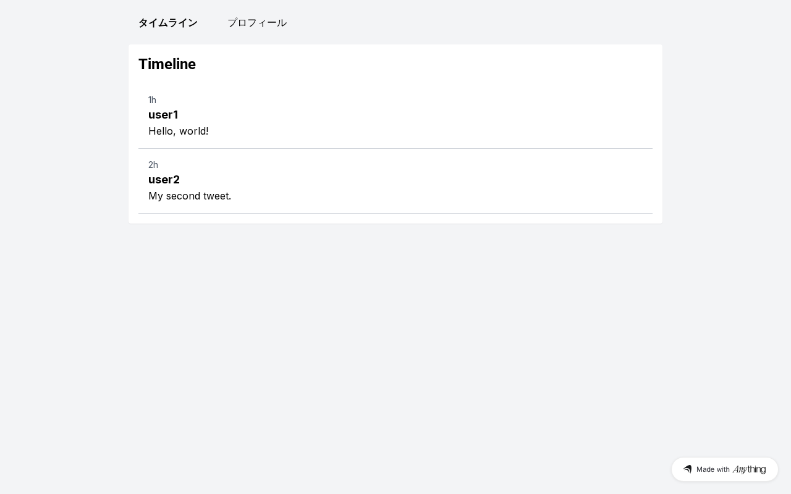The height and width of the screenshot is (494, 791).
Task: Click the bird logo icon in the badge
Action: (687, 469)
